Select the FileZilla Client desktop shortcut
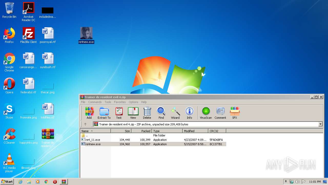Screen dimensions: 328x185 [x=28, y=35]
